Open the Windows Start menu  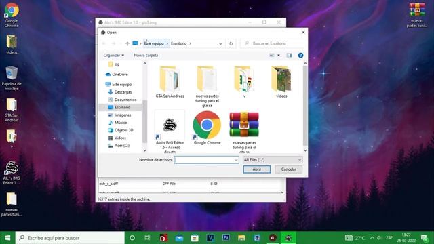click(x=7, y=238)
